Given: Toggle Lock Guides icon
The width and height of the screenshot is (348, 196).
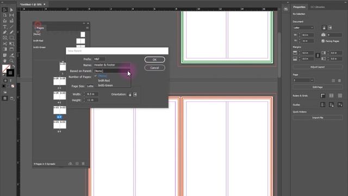Looking at the screenshot, I should click(x=331, y=105).
